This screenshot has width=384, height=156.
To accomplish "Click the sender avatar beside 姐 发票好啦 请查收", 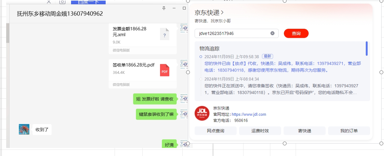I will pos(184,99).
